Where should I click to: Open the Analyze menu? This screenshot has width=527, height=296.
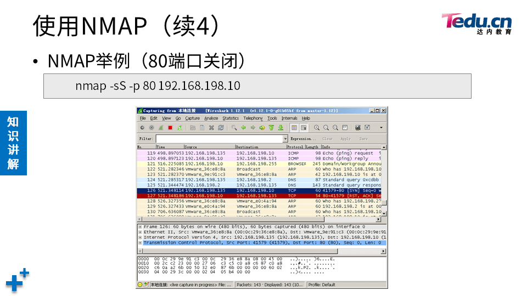point(211,118)
